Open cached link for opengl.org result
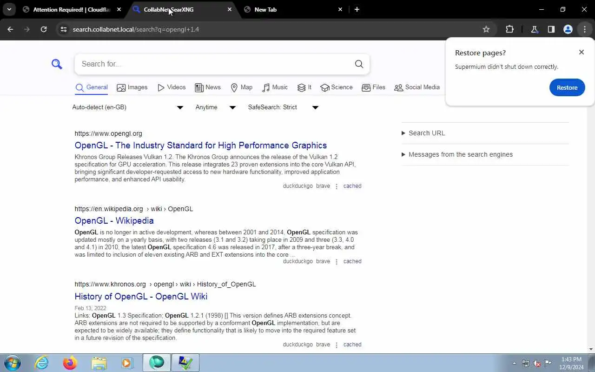This screenshot has width=595, height=372. coord(352,186)
